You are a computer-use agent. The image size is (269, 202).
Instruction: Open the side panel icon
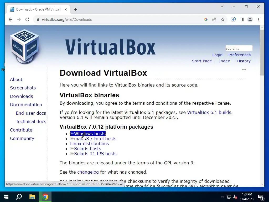[242, 19]
